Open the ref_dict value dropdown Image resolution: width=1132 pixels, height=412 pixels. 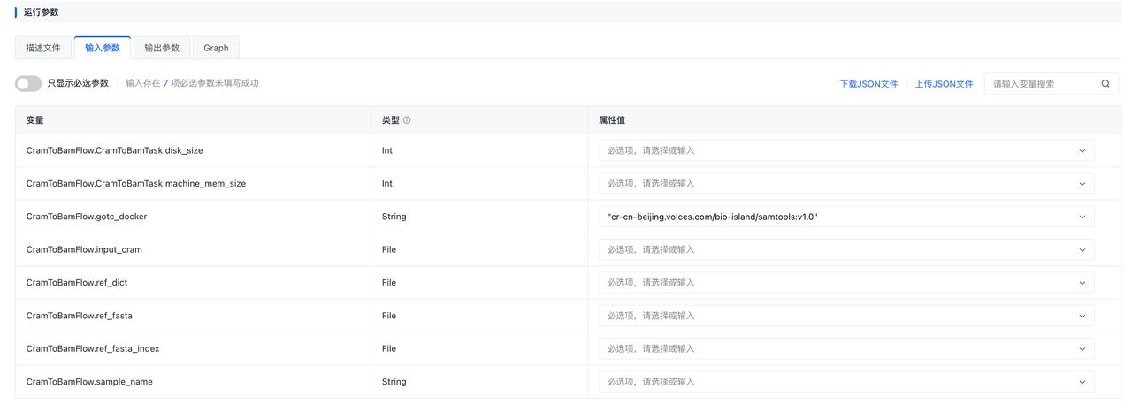pyautogui.click(x=1082, y=283)
